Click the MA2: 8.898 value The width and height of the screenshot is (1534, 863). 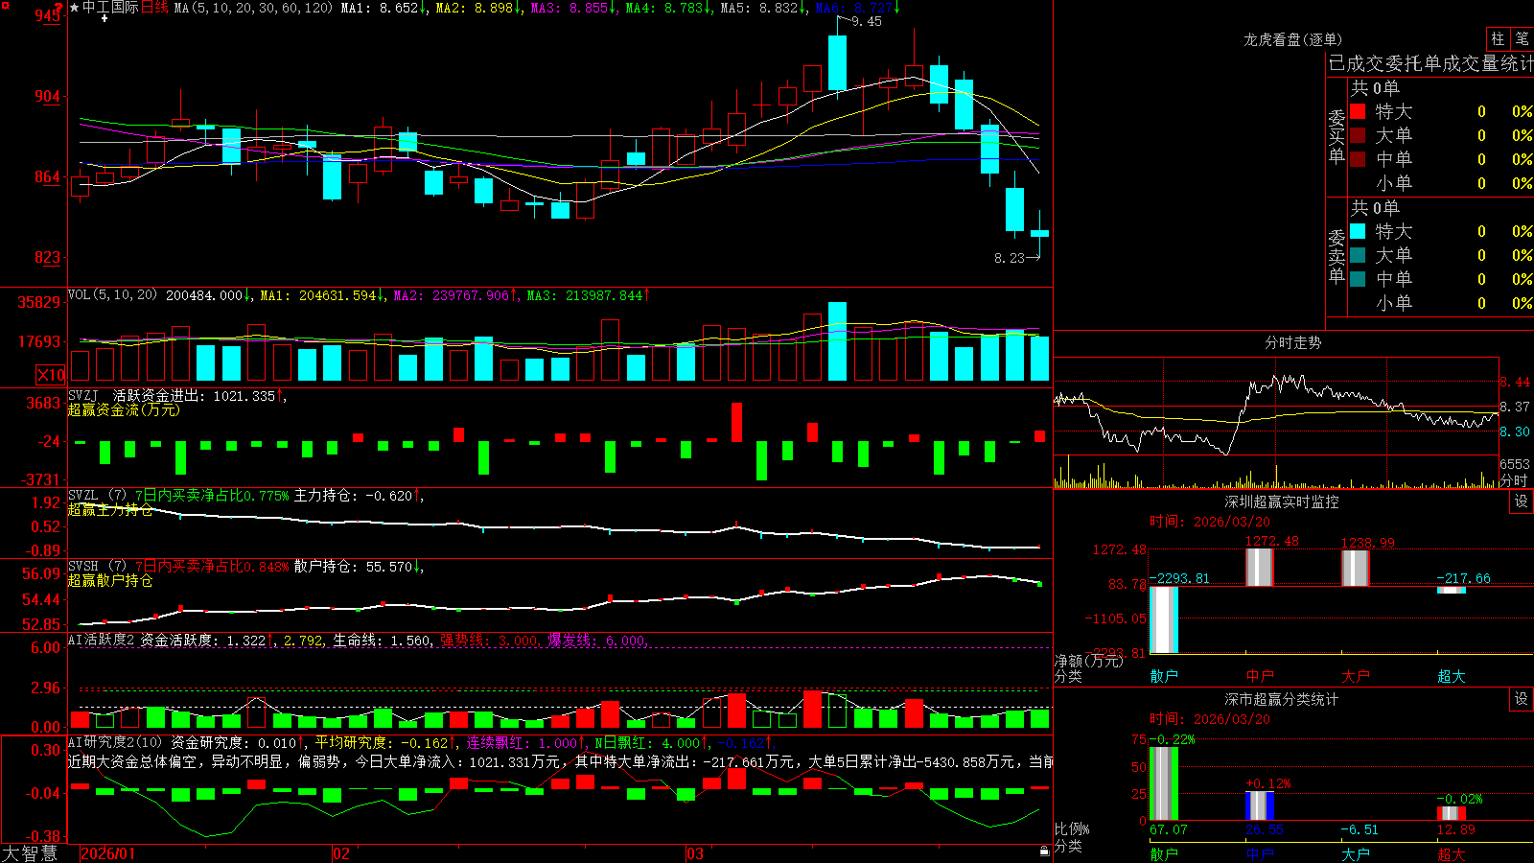pyautogui.click(x=479, y=8)
